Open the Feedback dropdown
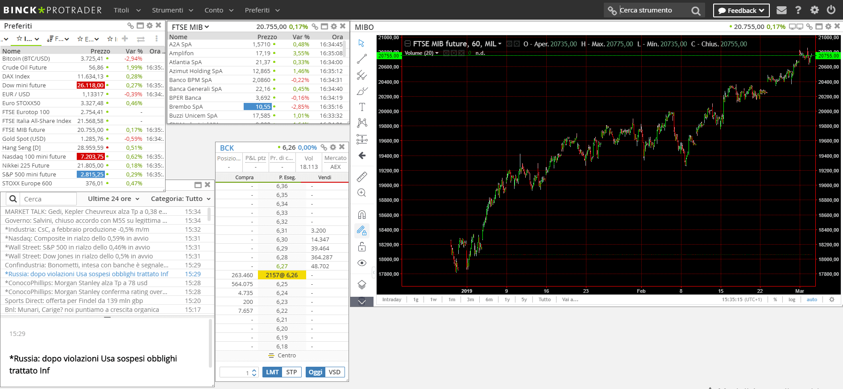This screenshot has width=843, height=389. (x=741, y=10)
